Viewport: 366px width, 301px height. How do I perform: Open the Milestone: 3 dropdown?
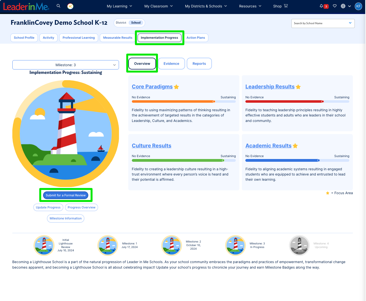click(x=66, y=65)
